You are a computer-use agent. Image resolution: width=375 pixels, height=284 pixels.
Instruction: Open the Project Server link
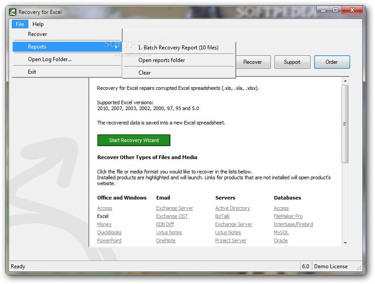(x=231, y=240)
